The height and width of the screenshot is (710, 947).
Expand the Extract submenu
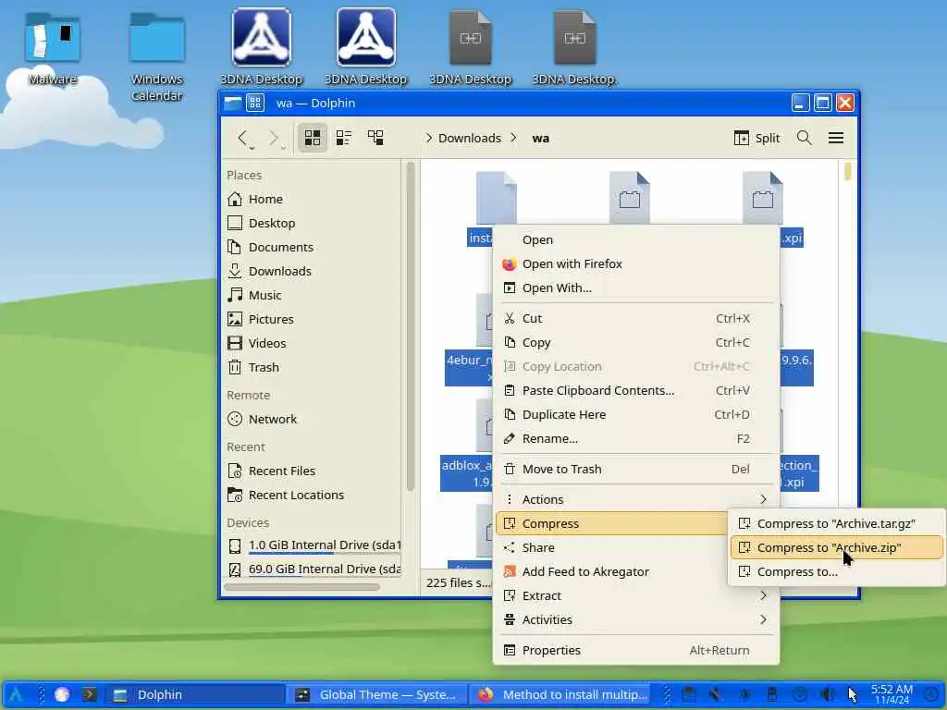point(635,596)
